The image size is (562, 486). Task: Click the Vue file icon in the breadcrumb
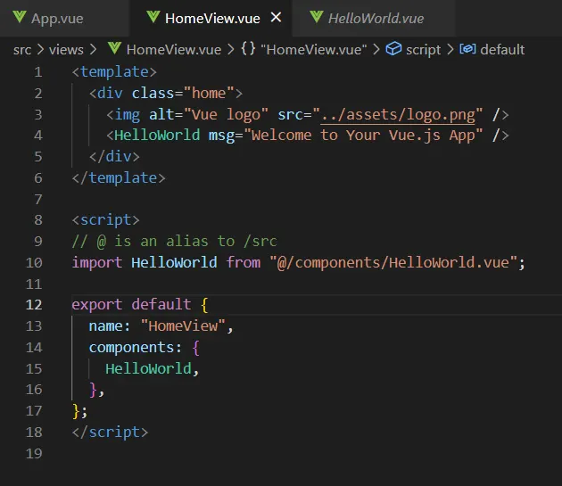click(114, 49)
